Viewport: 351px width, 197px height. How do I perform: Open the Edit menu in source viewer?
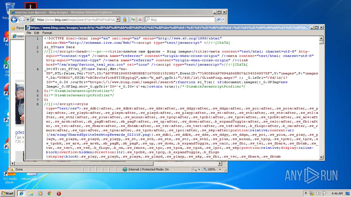(x=37, y=33)
